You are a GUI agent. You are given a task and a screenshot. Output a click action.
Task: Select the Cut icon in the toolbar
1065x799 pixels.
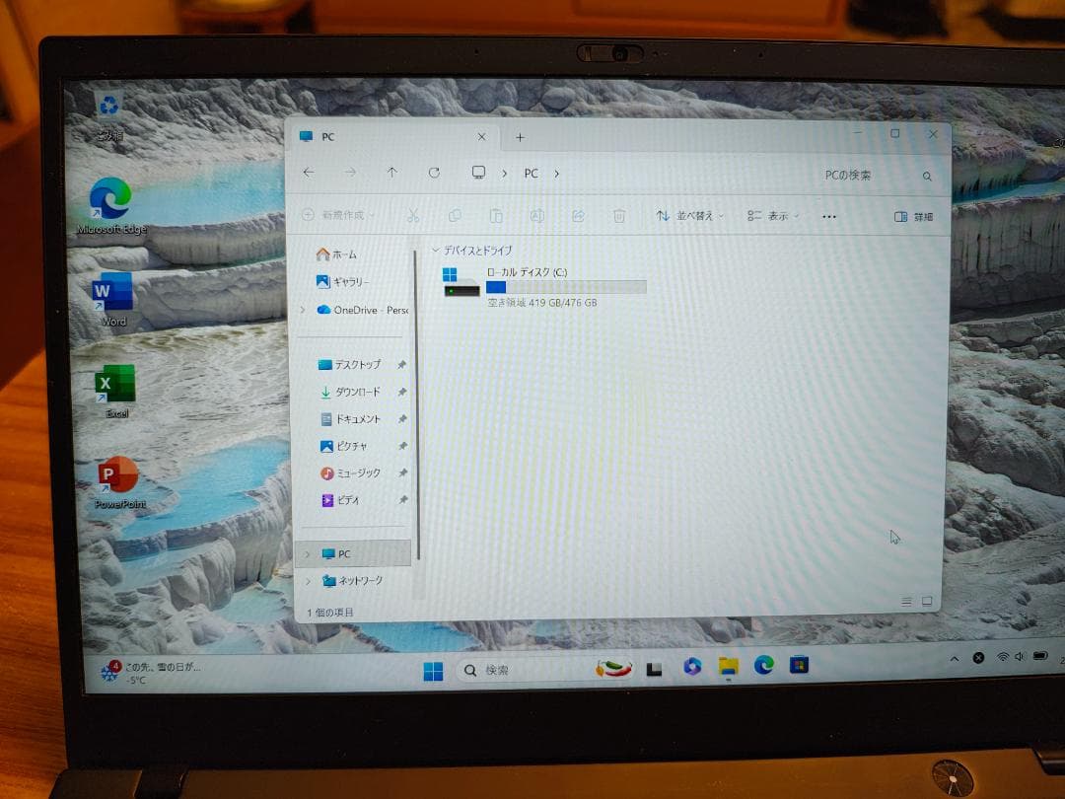point(413,216)
